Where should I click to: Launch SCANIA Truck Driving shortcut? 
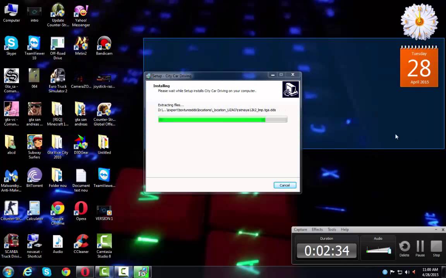click(11, 246)
